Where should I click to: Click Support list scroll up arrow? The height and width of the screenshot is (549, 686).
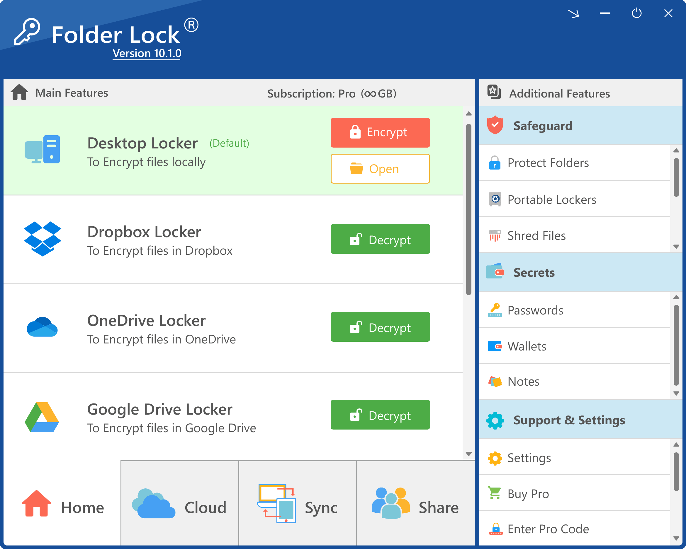[x=676, y=445]
